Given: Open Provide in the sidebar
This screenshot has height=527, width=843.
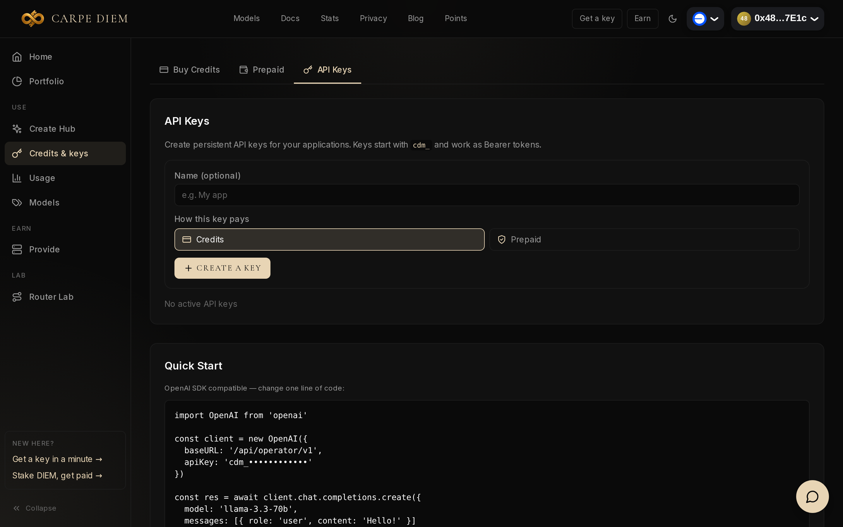Looking at the screenshot, I should pyautogui.click(x=65, y=249).
